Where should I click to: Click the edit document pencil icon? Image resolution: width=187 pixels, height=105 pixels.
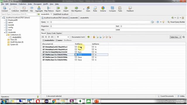point(103,37)
